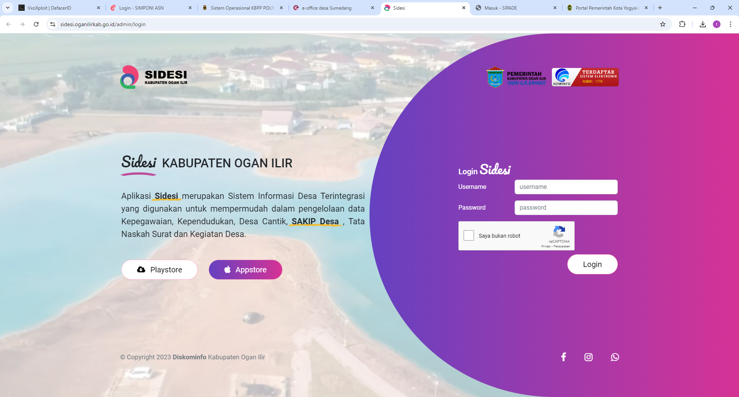Click the reCAPTCHA logo icon
Viewport: 739px width, 397px height.
pyautogui.click(x=559, y=232)
